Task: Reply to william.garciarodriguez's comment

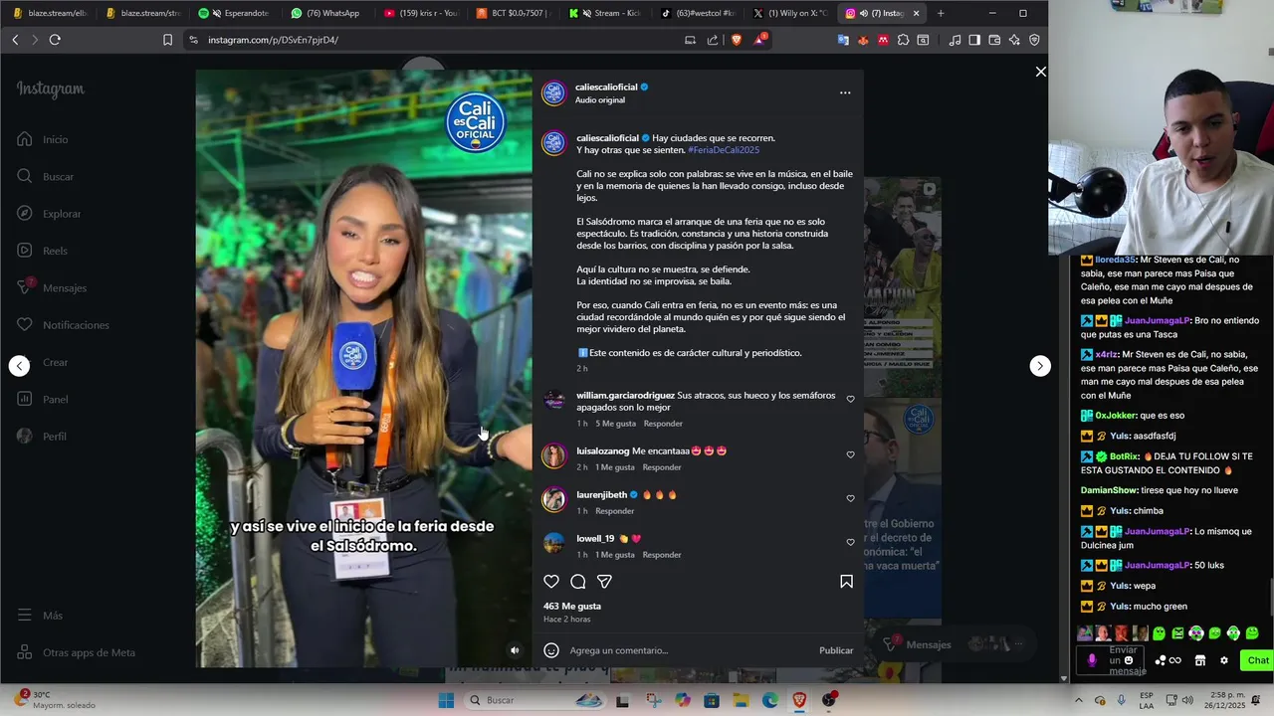Action: click(x=663, y=424)
